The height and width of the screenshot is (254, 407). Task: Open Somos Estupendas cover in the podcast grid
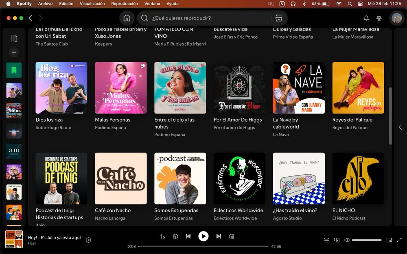click(180, 178)
